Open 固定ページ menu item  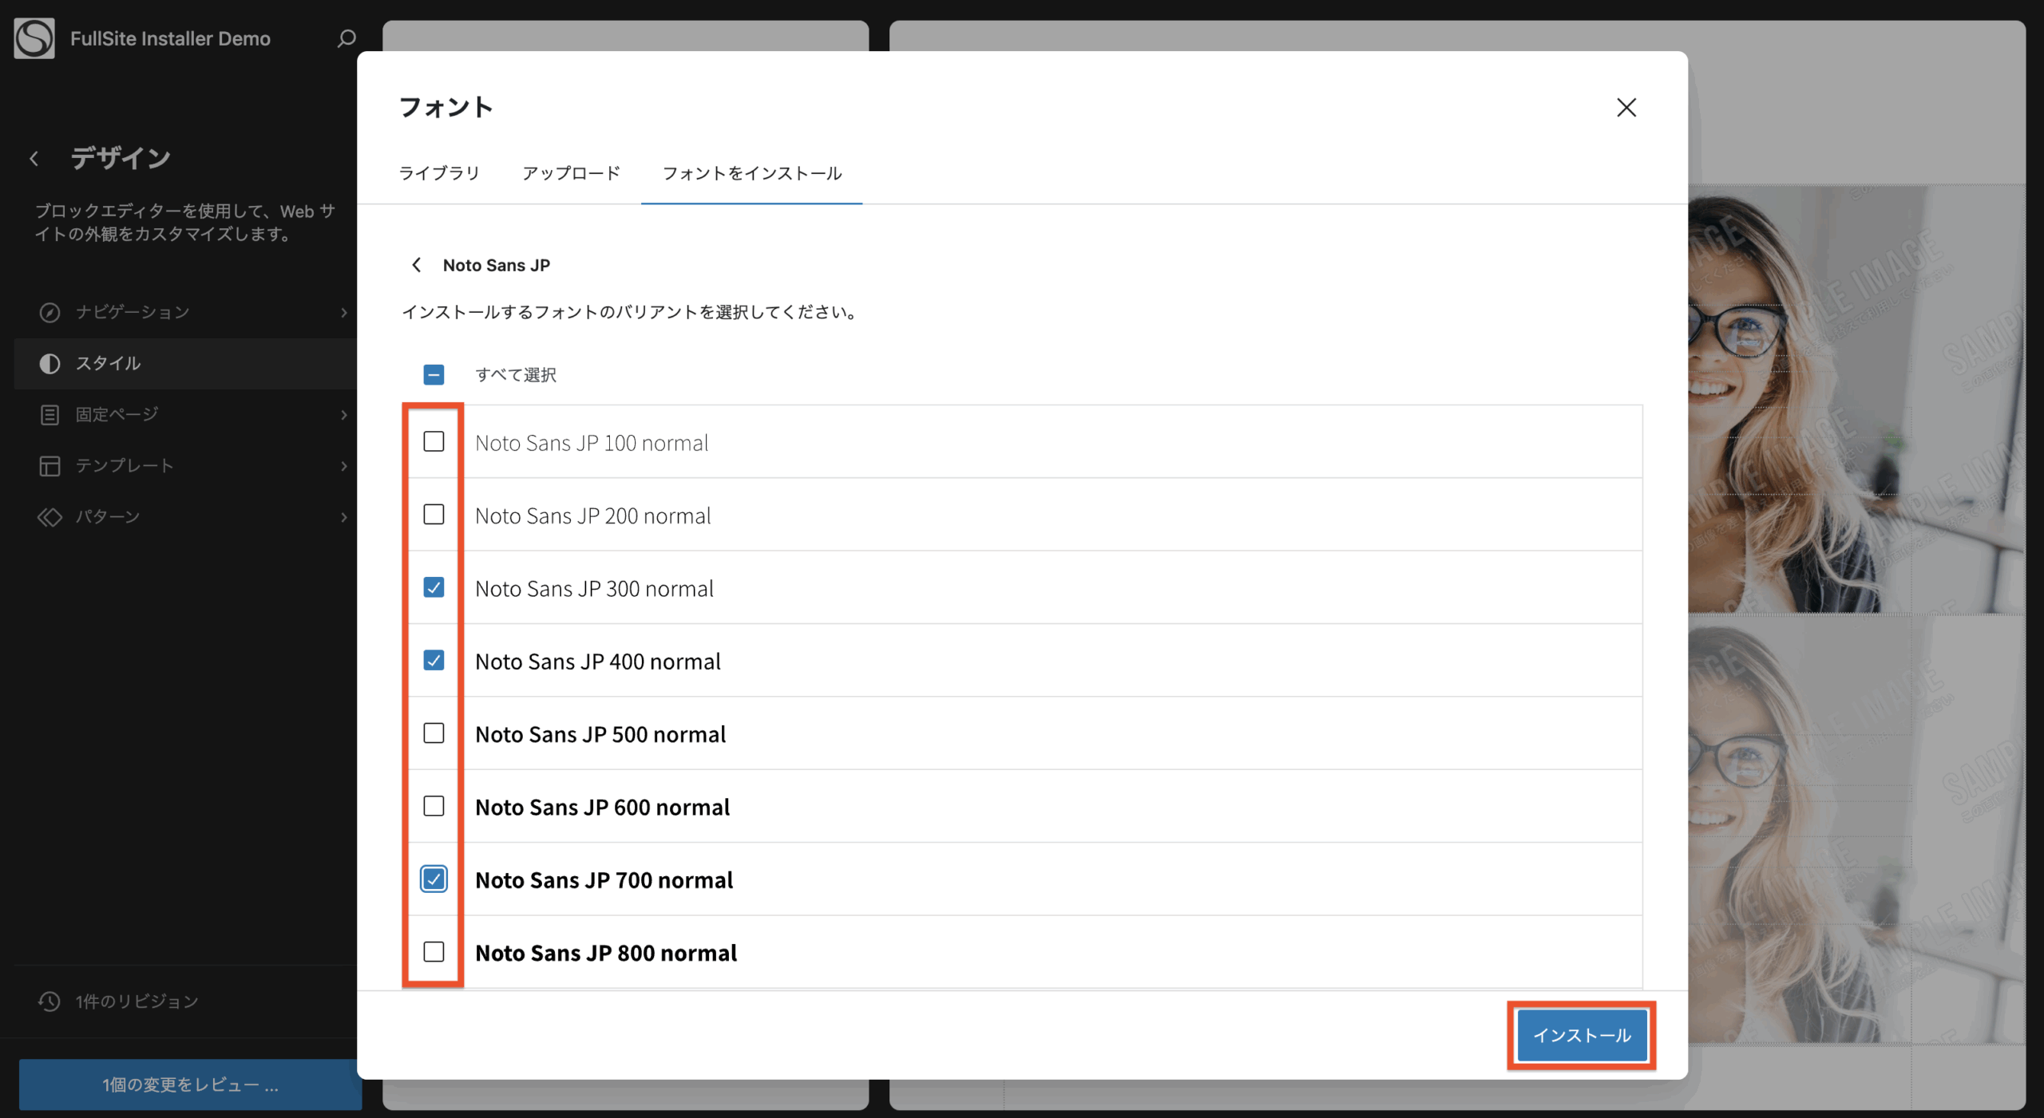pyautogui.click(x=185, y=414)
